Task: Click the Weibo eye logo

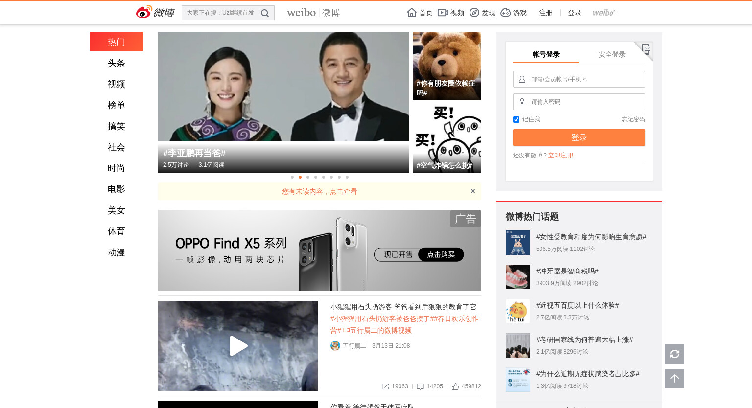Action: coord(144,12)
